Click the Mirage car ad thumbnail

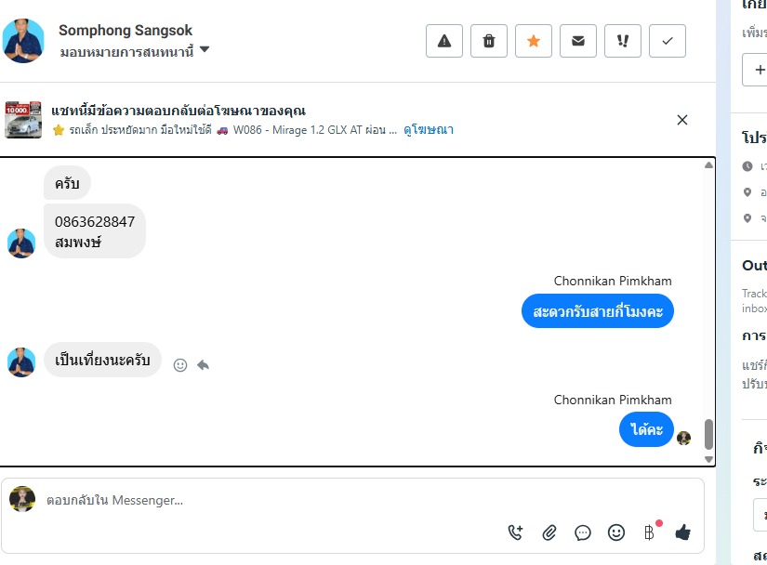click(23, 120)
